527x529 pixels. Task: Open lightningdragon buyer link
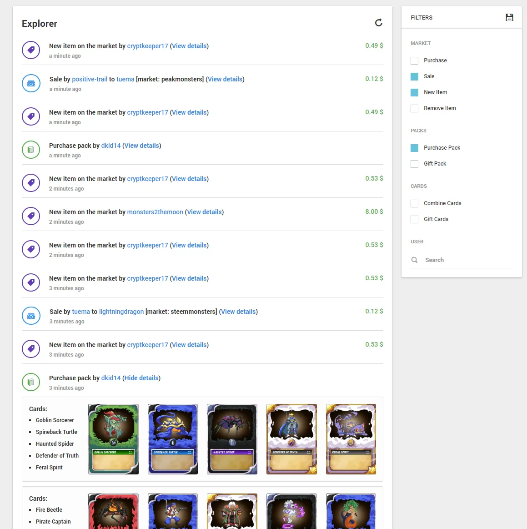(x=121, y=312)
